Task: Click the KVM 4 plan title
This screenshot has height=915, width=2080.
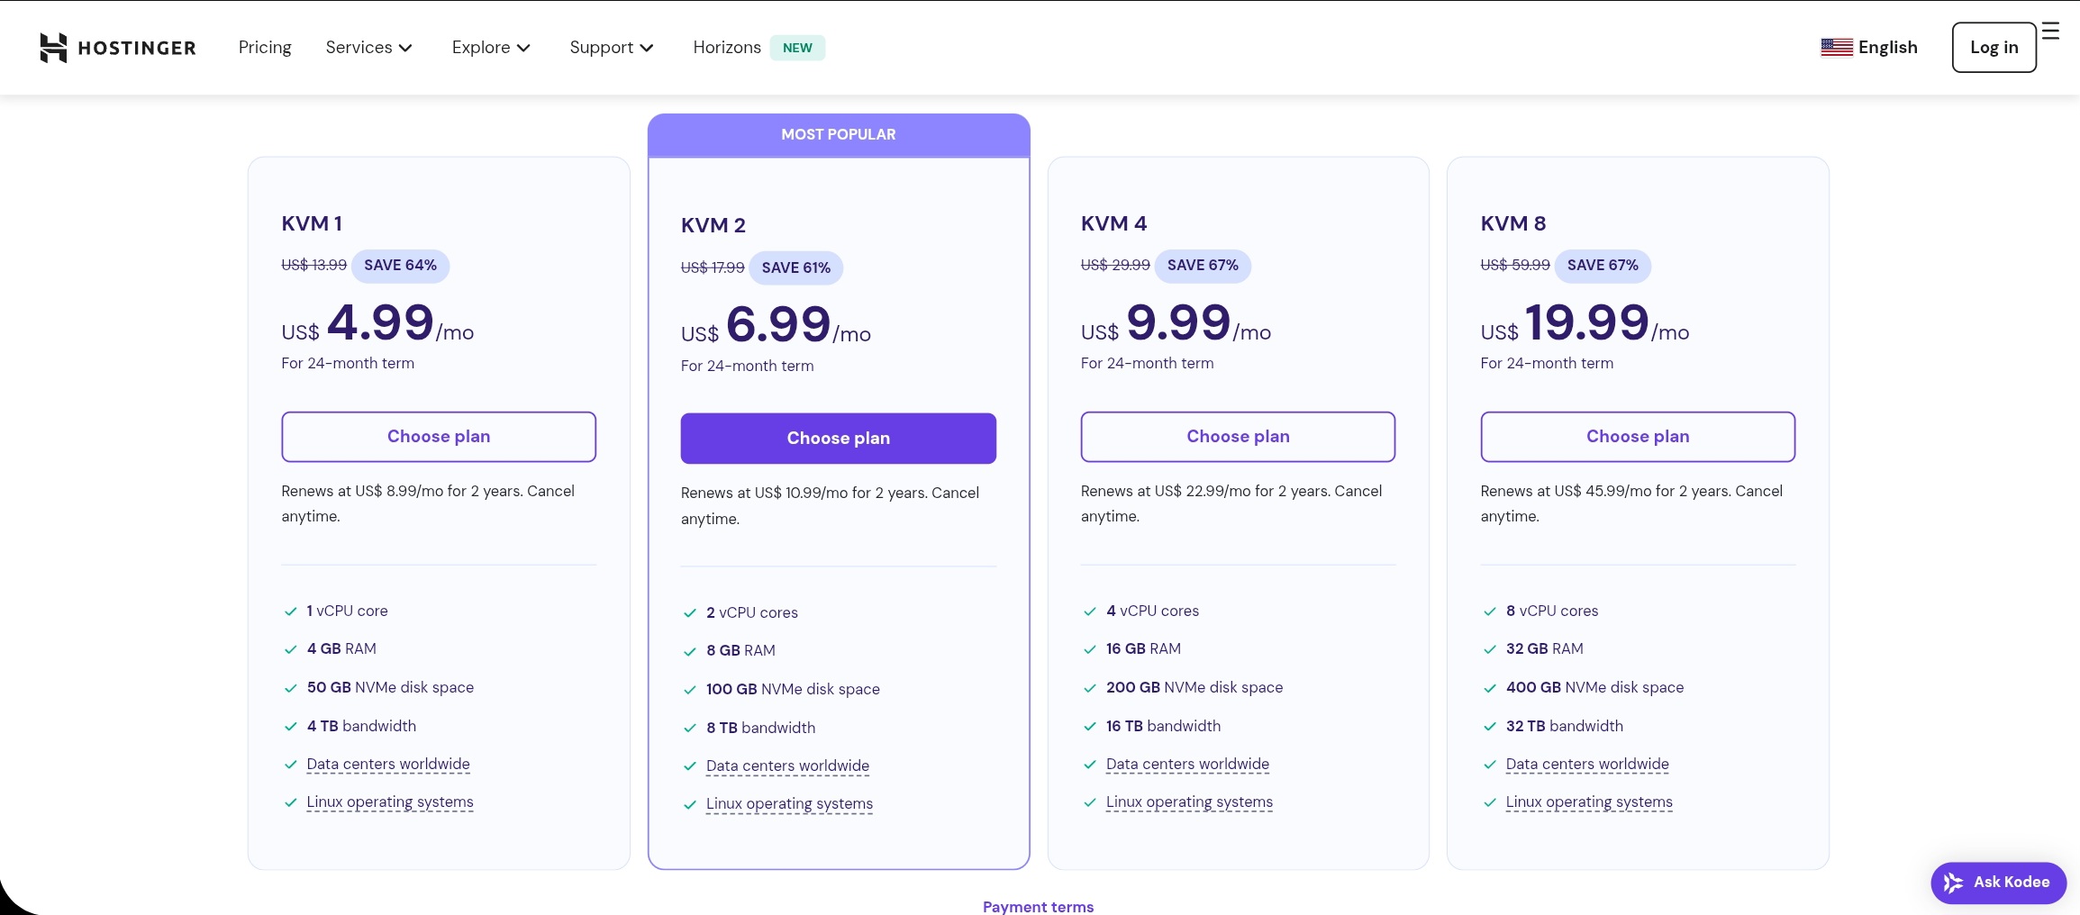Action: pyautogui.click(x=1114, y=224)
